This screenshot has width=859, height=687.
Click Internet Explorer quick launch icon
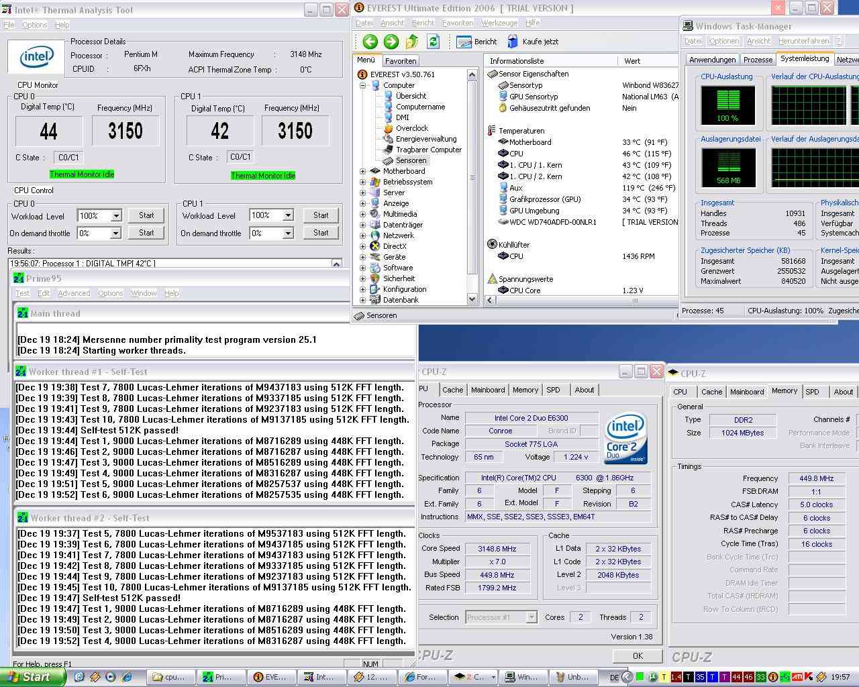125,677
